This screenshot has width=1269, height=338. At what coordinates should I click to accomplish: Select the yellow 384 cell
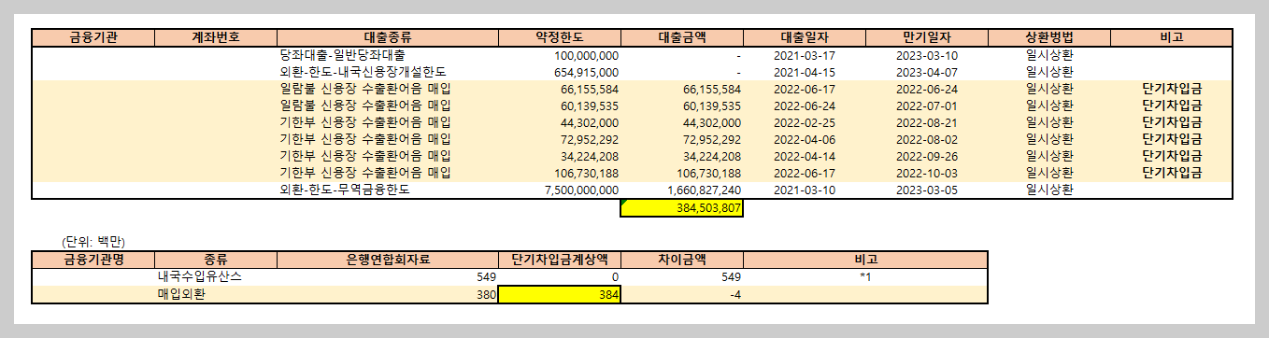tap(560, 294)
